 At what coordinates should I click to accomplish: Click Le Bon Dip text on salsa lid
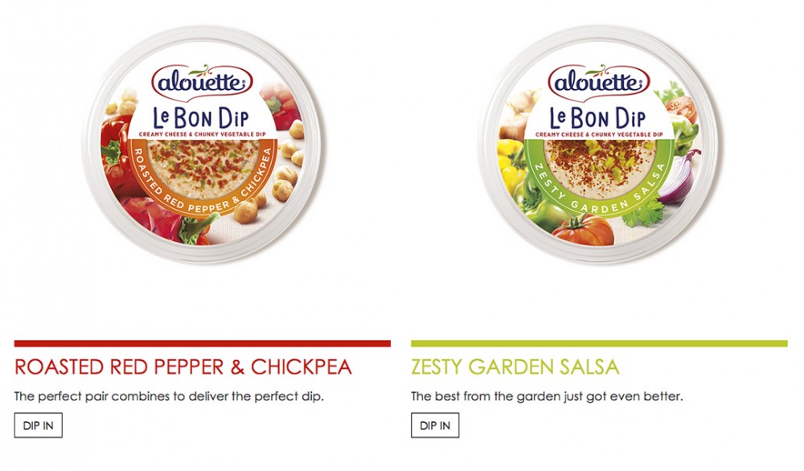(598, 118)
